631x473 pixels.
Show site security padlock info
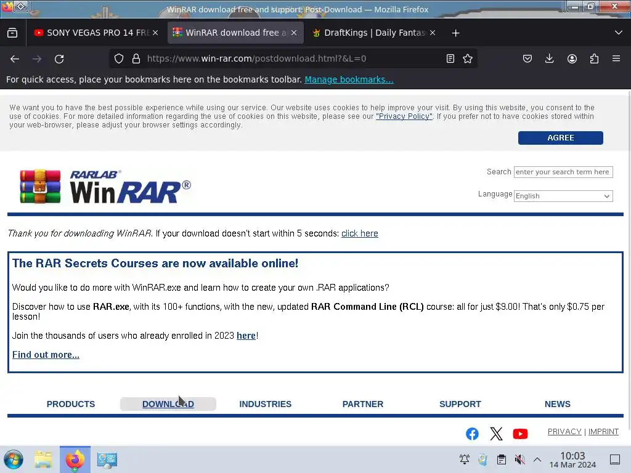(x=136, y=59)
